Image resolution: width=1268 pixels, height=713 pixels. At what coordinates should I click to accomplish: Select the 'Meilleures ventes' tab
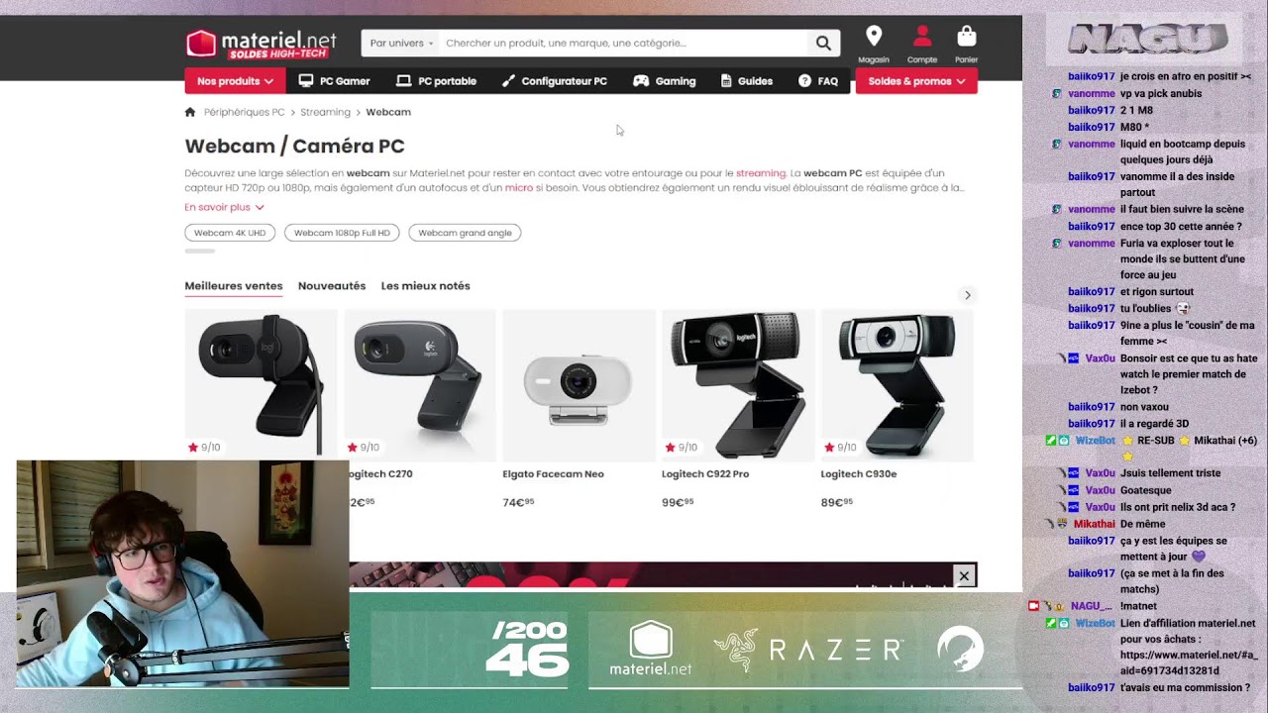pos(234,286)
